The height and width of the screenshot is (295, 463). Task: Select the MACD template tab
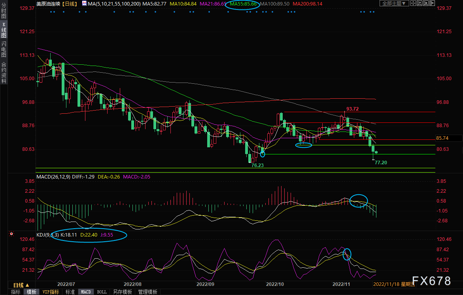coord(86,292)
